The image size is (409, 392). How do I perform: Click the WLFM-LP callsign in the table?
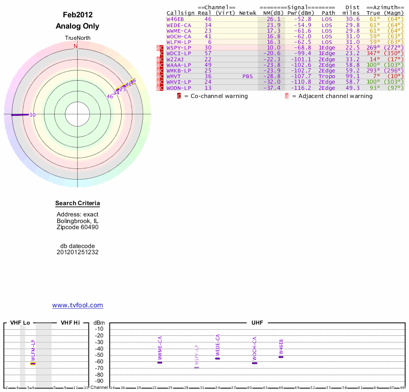178,42
